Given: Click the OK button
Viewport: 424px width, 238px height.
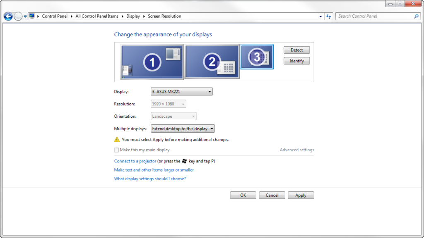Looking at the screenshot, I should 243,195.
